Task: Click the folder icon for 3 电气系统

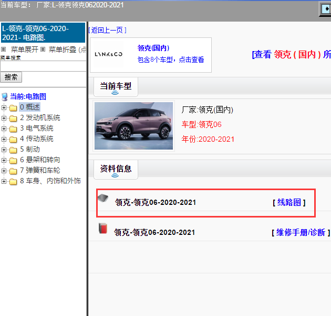Action: (13, 129)
